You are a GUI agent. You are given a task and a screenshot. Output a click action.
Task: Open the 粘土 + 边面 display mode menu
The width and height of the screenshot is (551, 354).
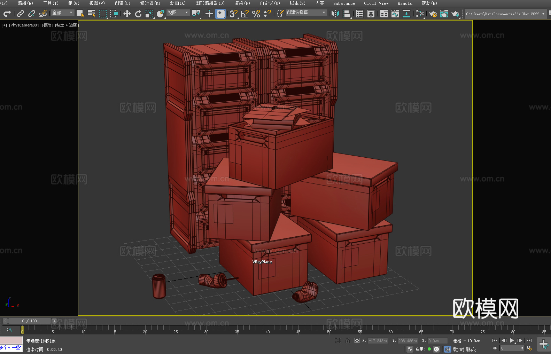[x=67, y=25]
